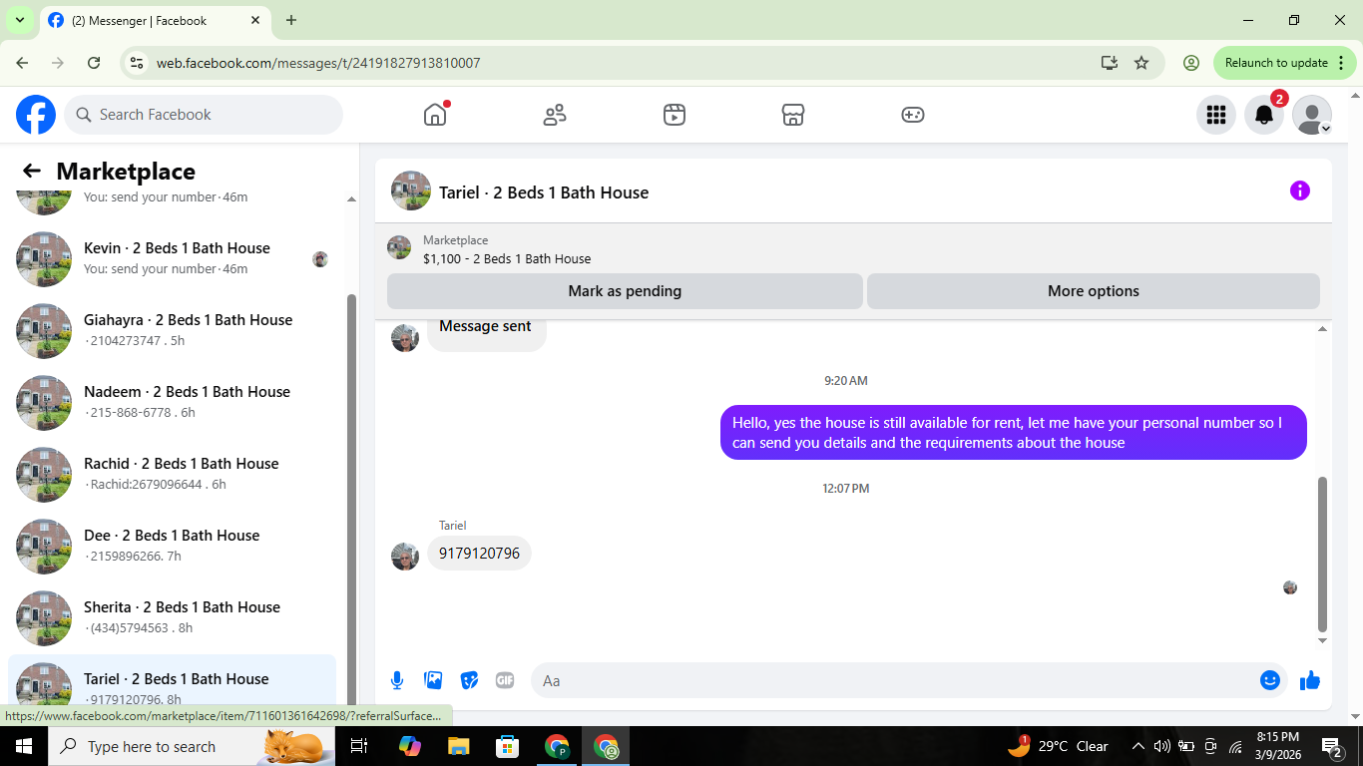Click the taskbar search box
The width and height of the screenshot is (1363, 766).
192,746
